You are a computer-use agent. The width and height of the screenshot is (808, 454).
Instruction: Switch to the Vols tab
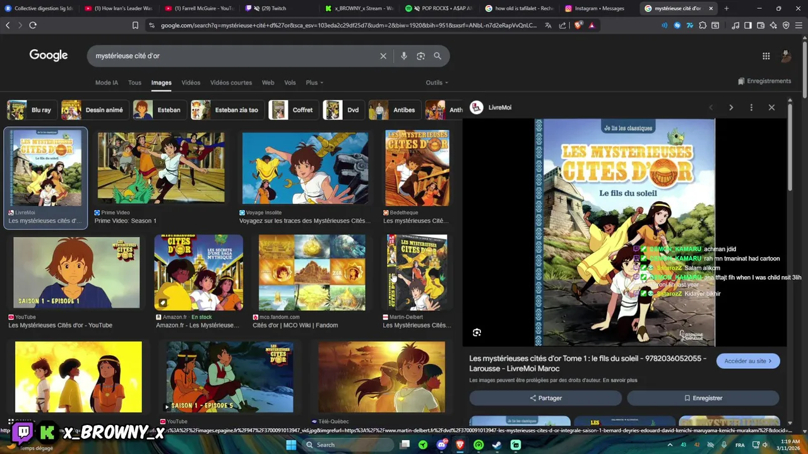tap(290, 83)
